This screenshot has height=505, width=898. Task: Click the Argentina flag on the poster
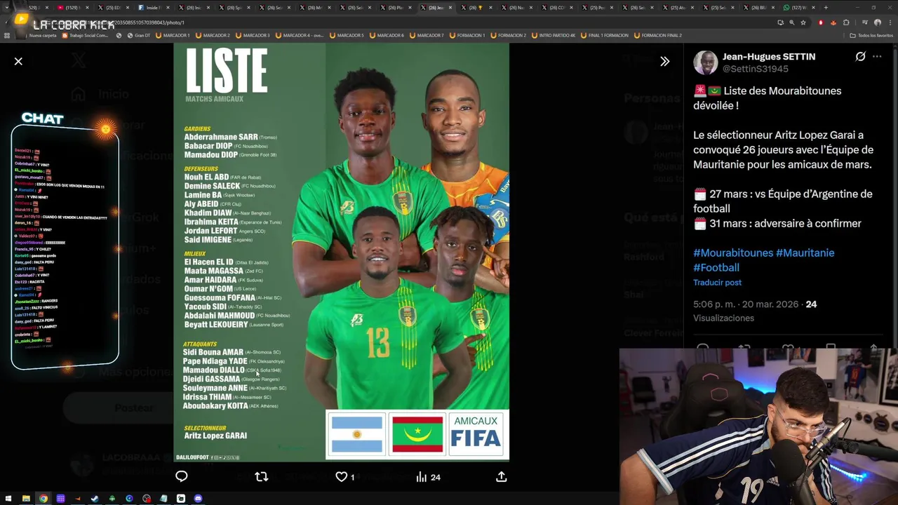pyautogui.click(x=357, y=435)
